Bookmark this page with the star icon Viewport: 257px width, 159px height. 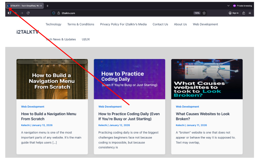tap(204, 13)
